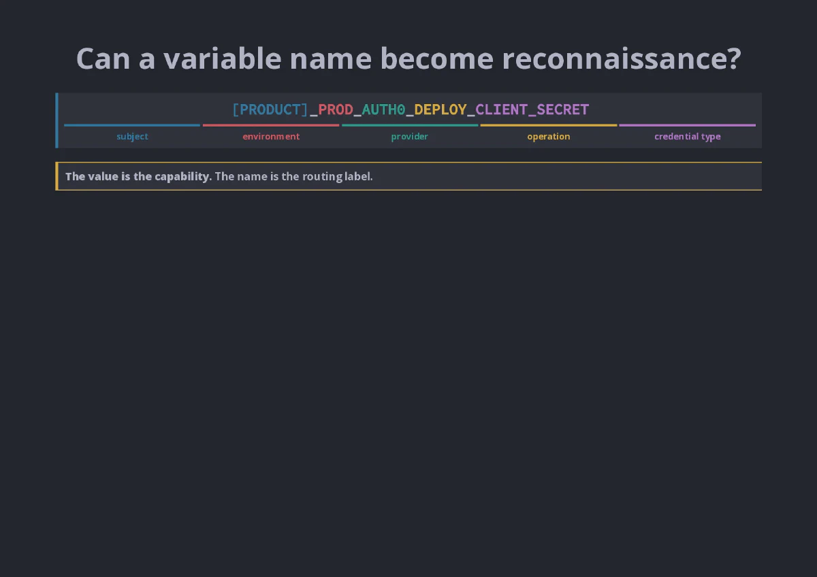
Task: Click the CLIENT_SECRET segment
Action: click(532, 110)
